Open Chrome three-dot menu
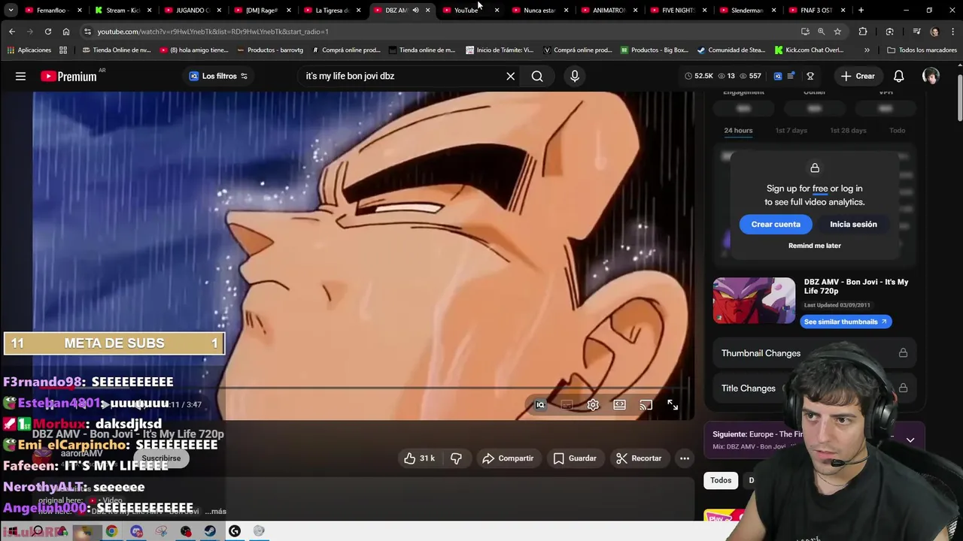The image size is (963, 541). click(x=952, y=32)
